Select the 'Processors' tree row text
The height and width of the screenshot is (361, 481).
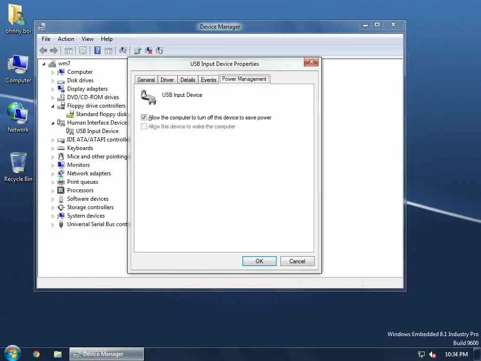click(x=80, y=190)
